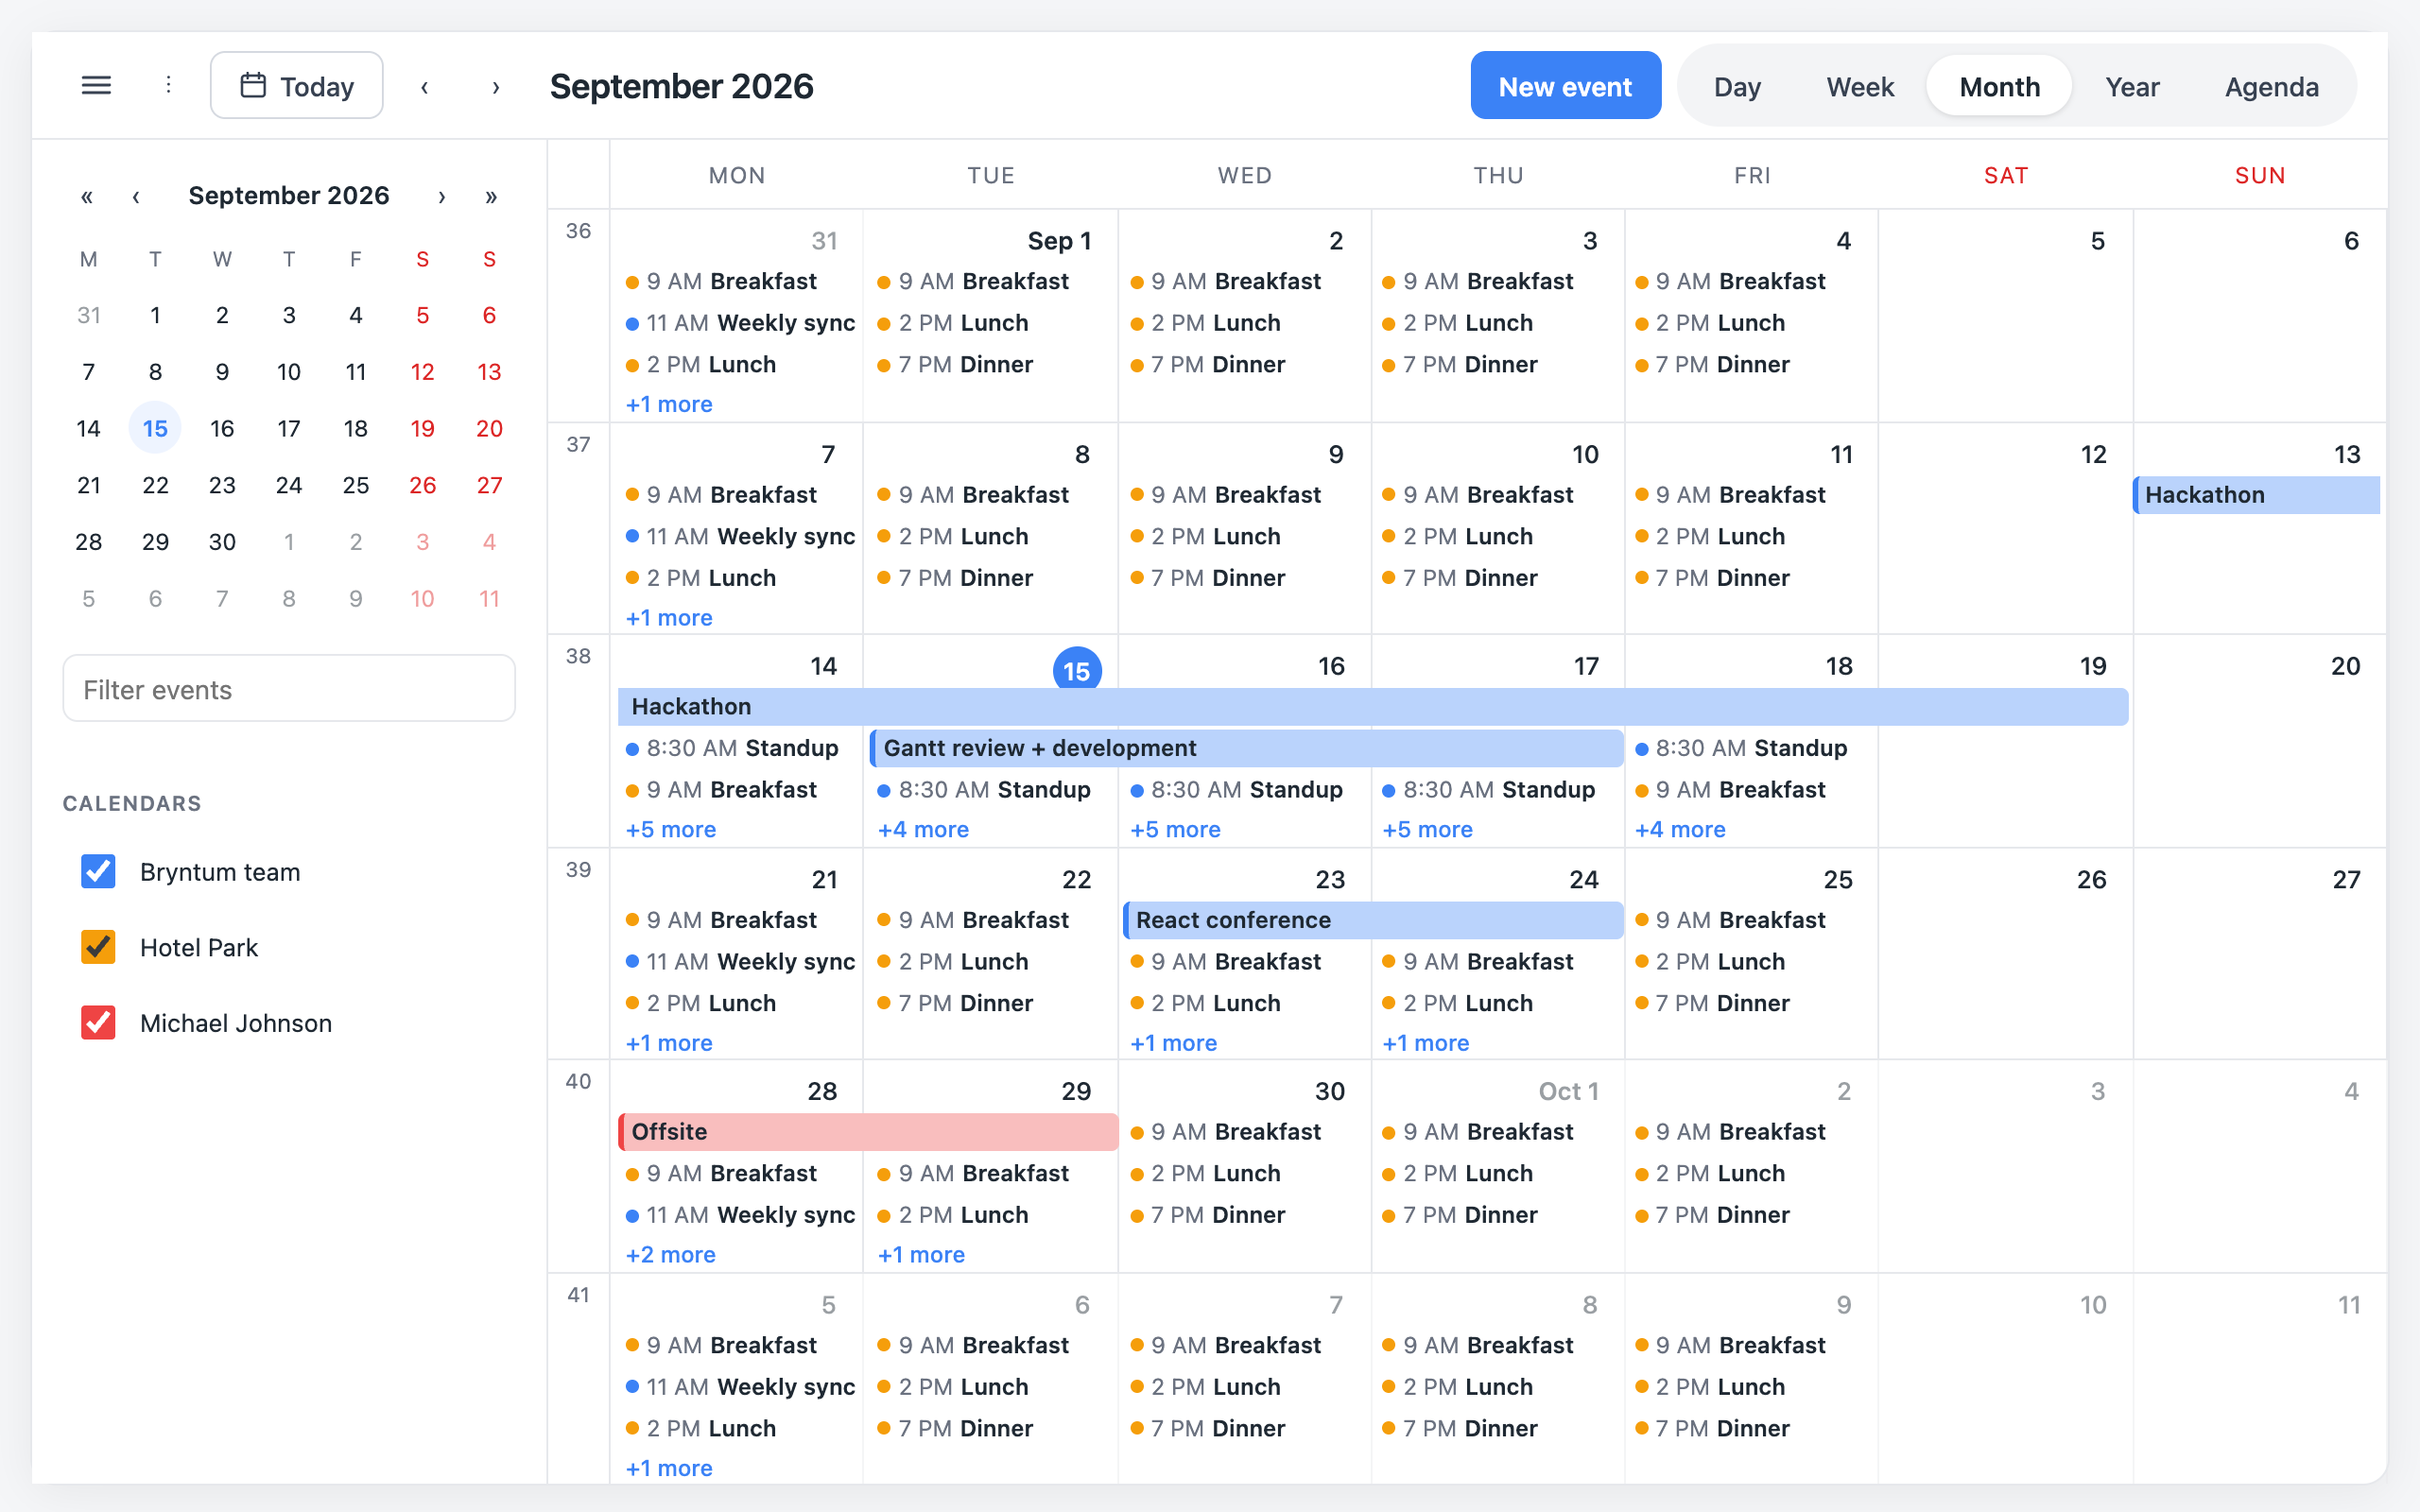This screenshot has height=1512, width=2420.
Task: Jump forward one year in the mini calendar
Action: coord(491,196)
